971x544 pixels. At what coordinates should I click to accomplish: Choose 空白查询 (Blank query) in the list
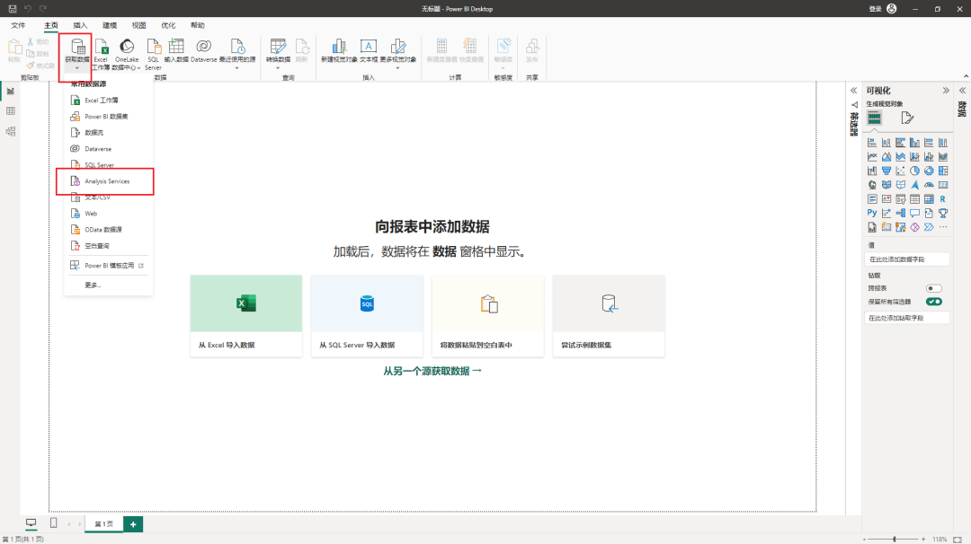coord(109,245)
